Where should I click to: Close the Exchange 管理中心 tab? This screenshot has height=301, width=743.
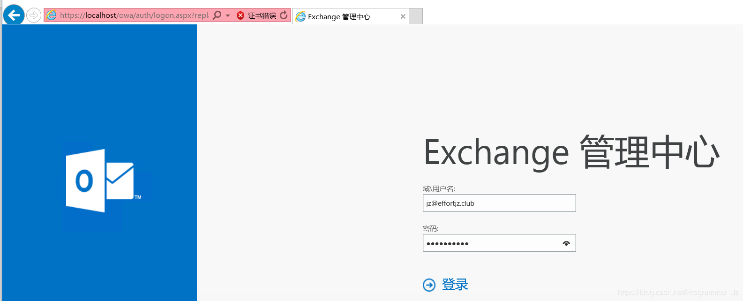403,16
